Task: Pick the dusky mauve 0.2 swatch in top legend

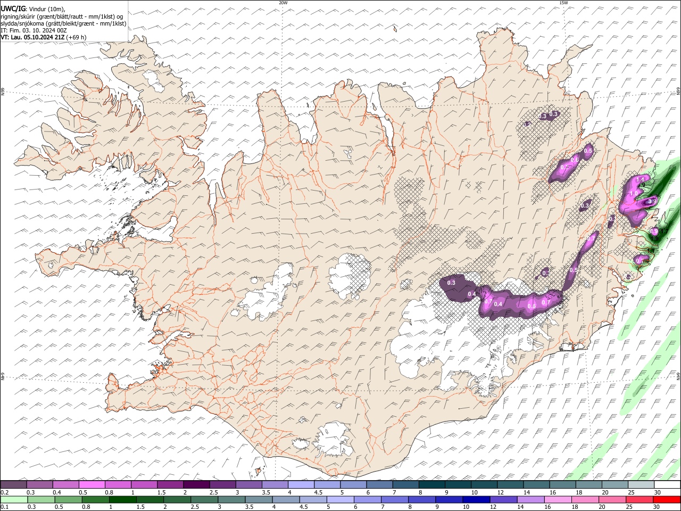Action: click(13, 485)
